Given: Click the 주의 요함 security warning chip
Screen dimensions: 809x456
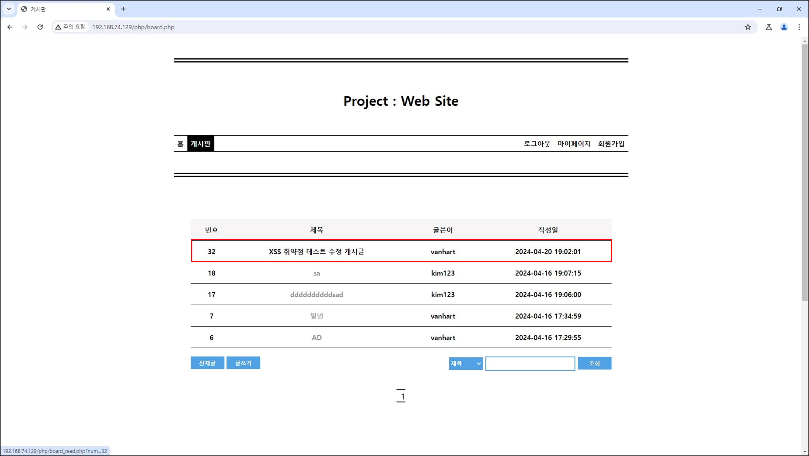Looking at the screenshot, I should (x=70, y=27).
